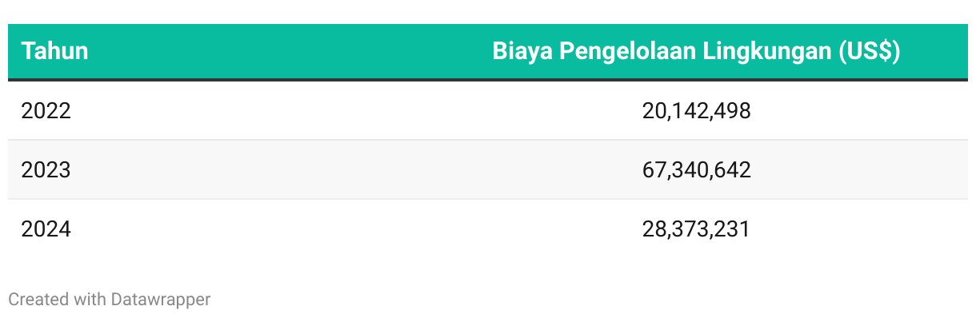The height and width of the screenshot is (318, 976).
Task: Click the value 28,373,231
Action: (696, 230)
